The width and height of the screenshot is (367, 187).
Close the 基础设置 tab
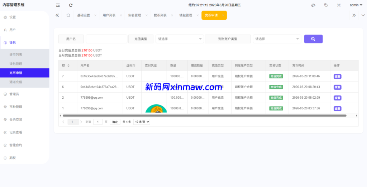(x=95, y=15)
